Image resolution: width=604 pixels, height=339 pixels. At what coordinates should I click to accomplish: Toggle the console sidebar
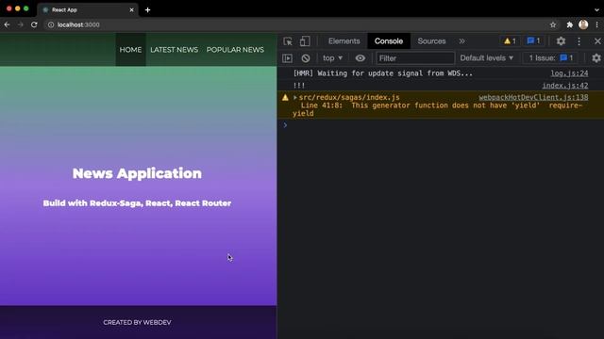(287, 58)
